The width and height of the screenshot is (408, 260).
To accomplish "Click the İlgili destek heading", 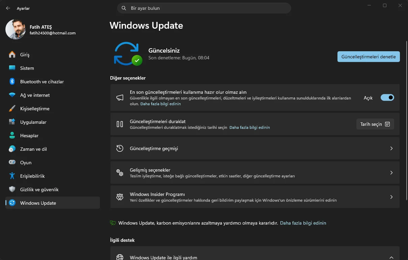I will click(122, 240).
